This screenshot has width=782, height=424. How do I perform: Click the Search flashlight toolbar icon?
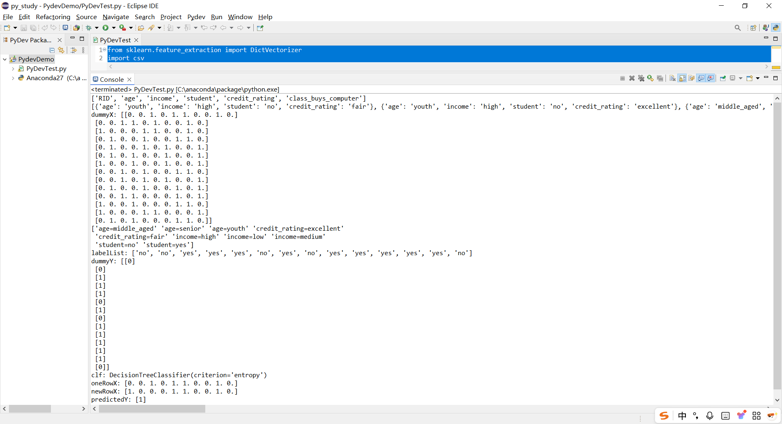click(151, 28)
